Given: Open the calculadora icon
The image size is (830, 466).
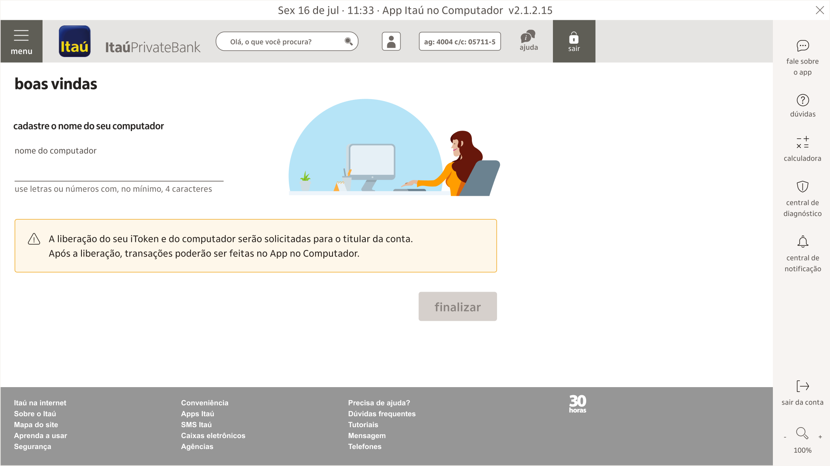Looking at the screenshot, I should coord(802,142).
